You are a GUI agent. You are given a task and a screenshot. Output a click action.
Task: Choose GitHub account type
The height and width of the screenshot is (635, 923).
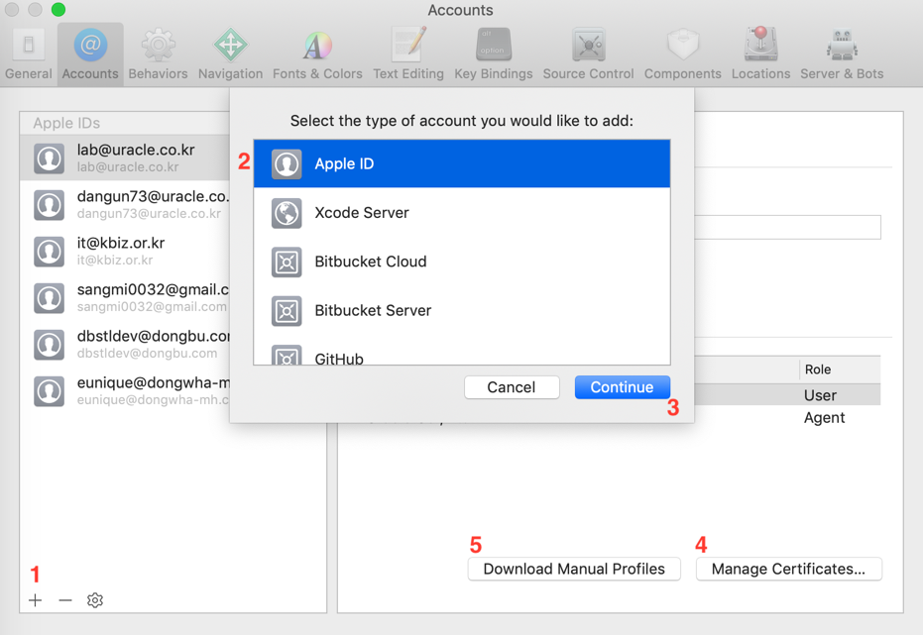462,354
